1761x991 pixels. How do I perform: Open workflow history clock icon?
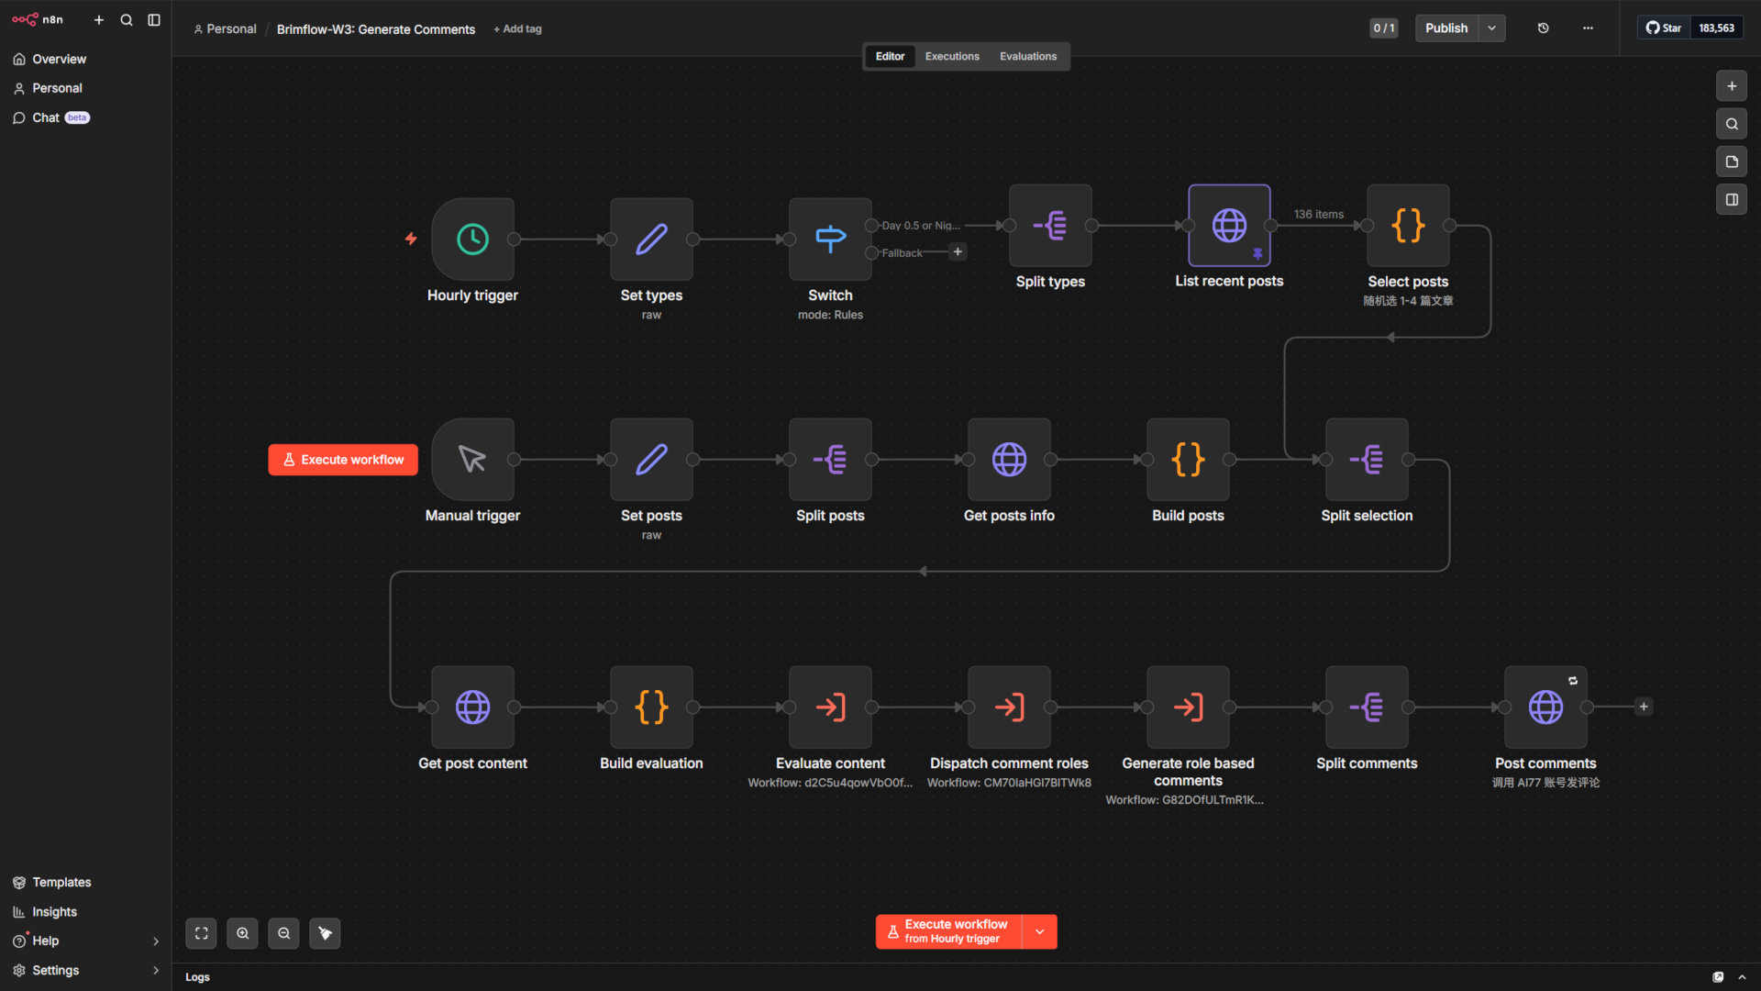click(x=1543, y=28)
